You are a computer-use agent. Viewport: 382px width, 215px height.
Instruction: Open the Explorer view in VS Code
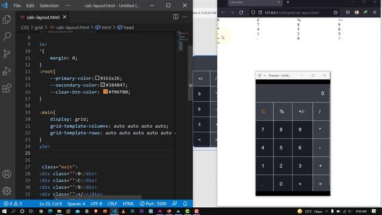click(7, 20)
